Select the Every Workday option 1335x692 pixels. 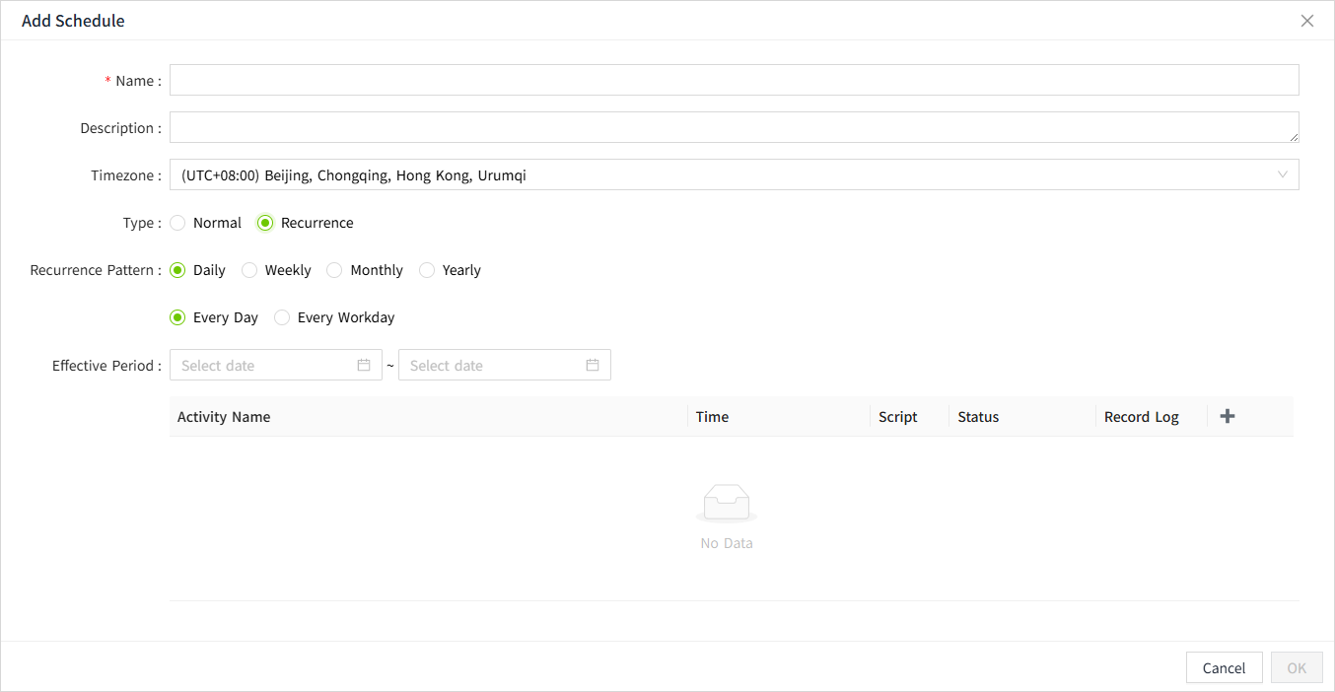click(282, 317)
